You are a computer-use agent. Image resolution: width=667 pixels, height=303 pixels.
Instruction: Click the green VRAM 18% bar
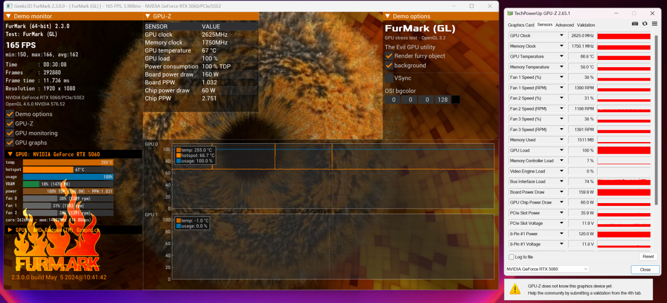coord(31,184)
